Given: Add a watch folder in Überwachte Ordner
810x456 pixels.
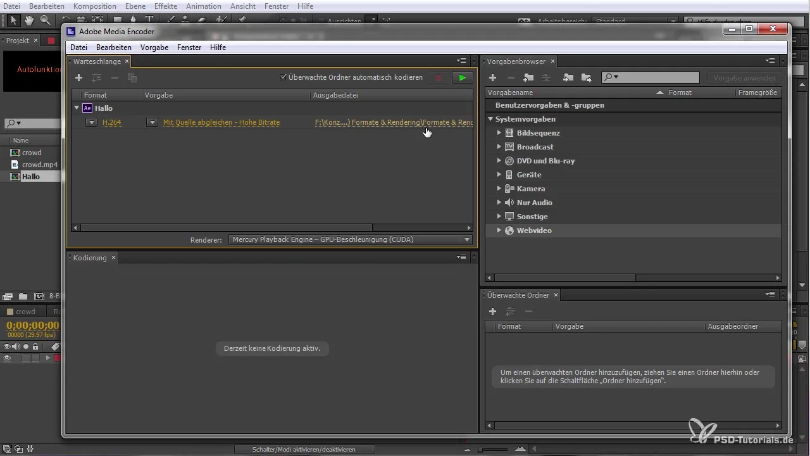Looking at the screenshot, I should pos(492,312).
